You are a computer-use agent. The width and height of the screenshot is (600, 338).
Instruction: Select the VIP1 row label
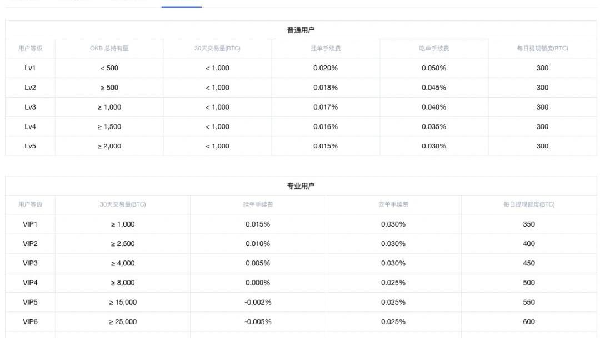click(x=30, y=224)
